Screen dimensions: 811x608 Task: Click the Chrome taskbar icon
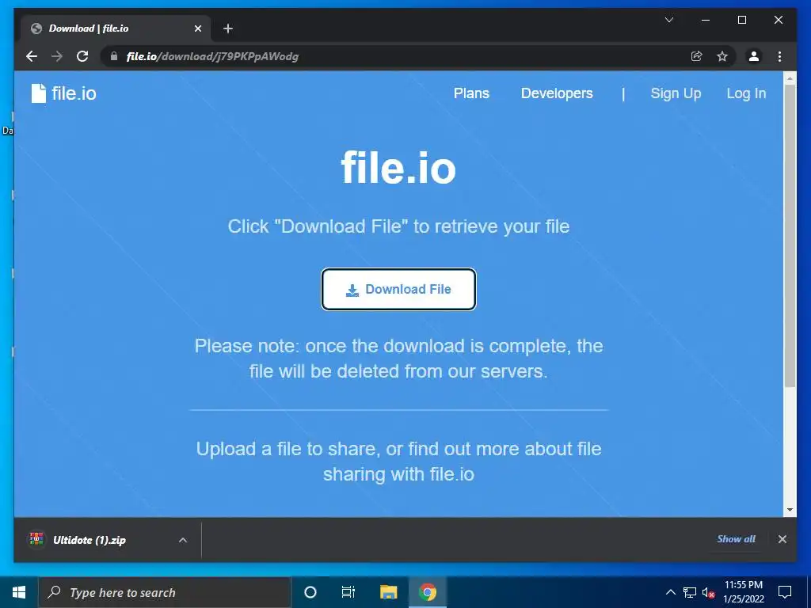(x=428, y=592)
